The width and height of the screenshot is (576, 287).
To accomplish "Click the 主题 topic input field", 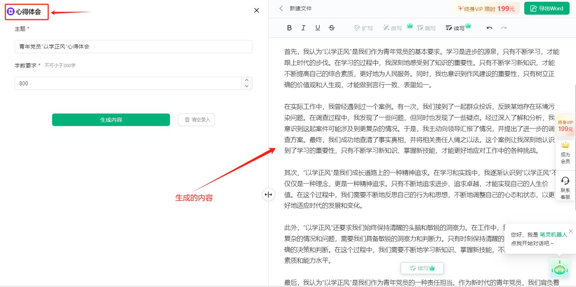I will coord(133,47).
